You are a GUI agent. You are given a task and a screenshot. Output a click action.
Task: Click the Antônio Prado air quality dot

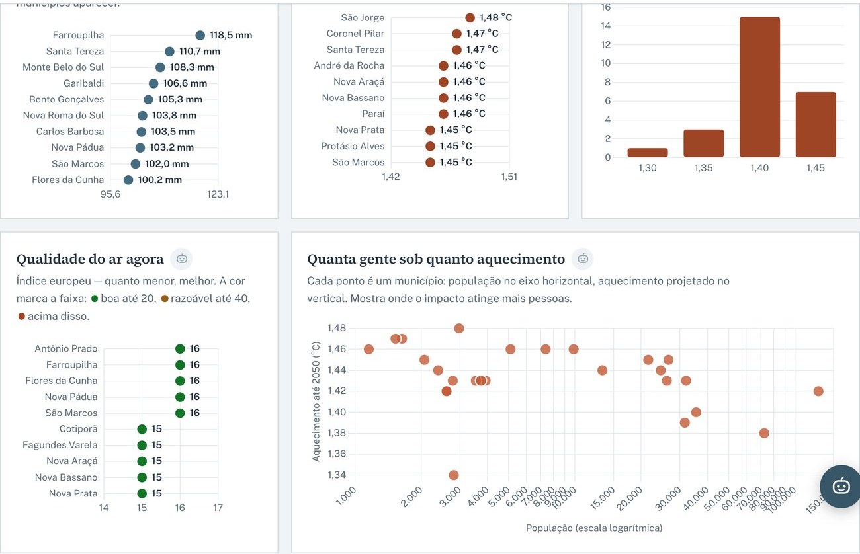click(180, 348)
